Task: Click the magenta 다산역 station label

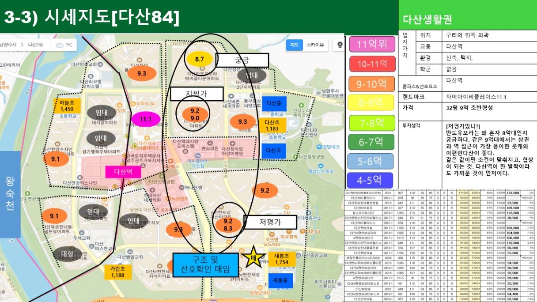Action: click(123, 172)
